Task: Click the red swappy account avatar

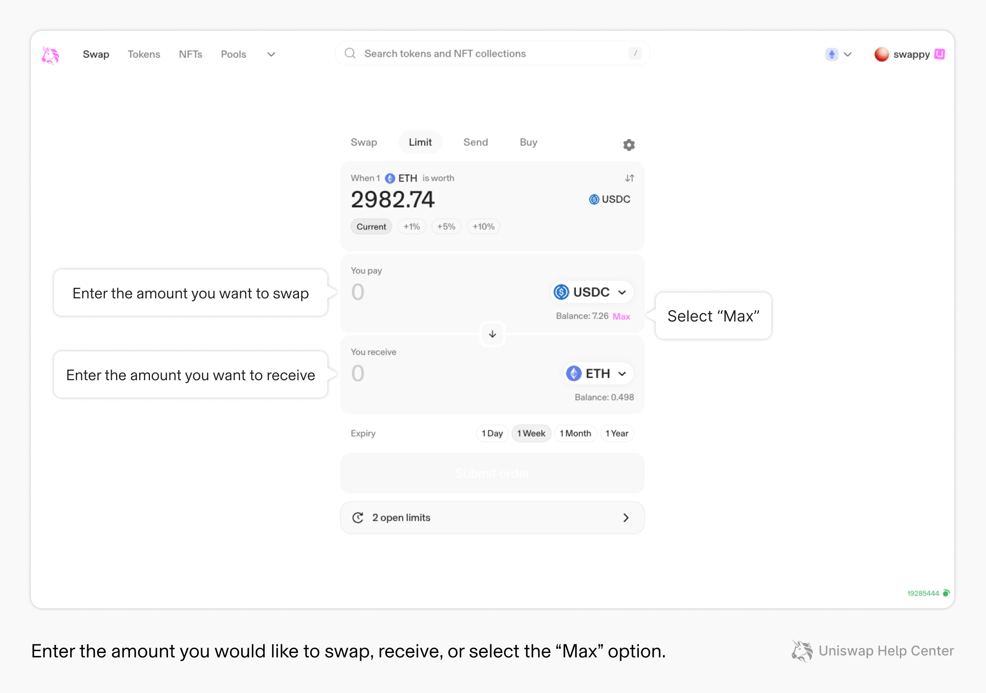Action: [882, 54]
